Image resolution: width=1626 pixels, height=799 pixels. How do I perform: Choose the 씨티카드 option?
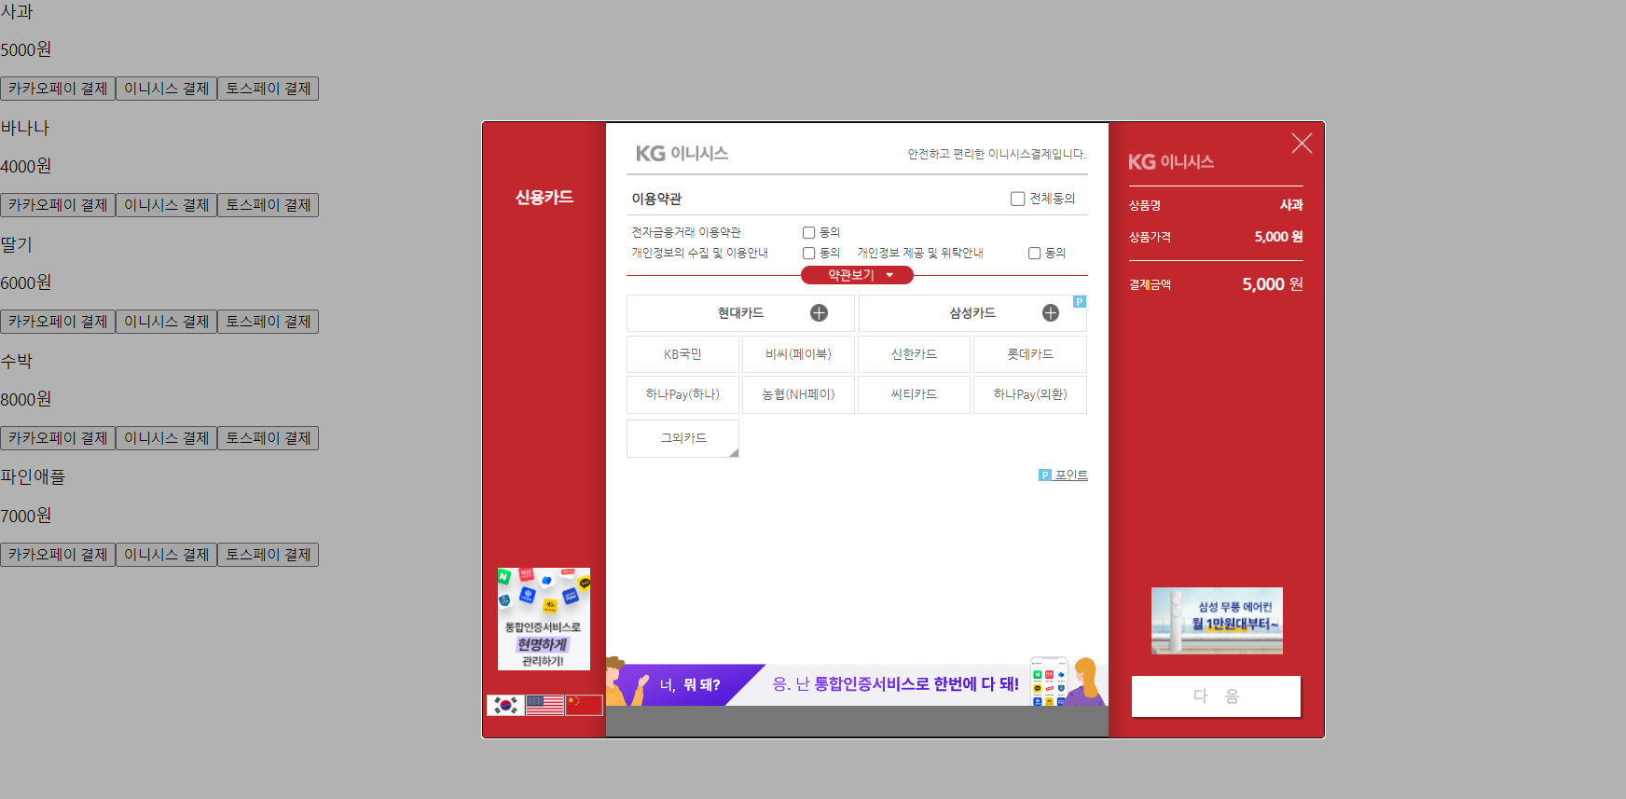click(x=914, y=394)
